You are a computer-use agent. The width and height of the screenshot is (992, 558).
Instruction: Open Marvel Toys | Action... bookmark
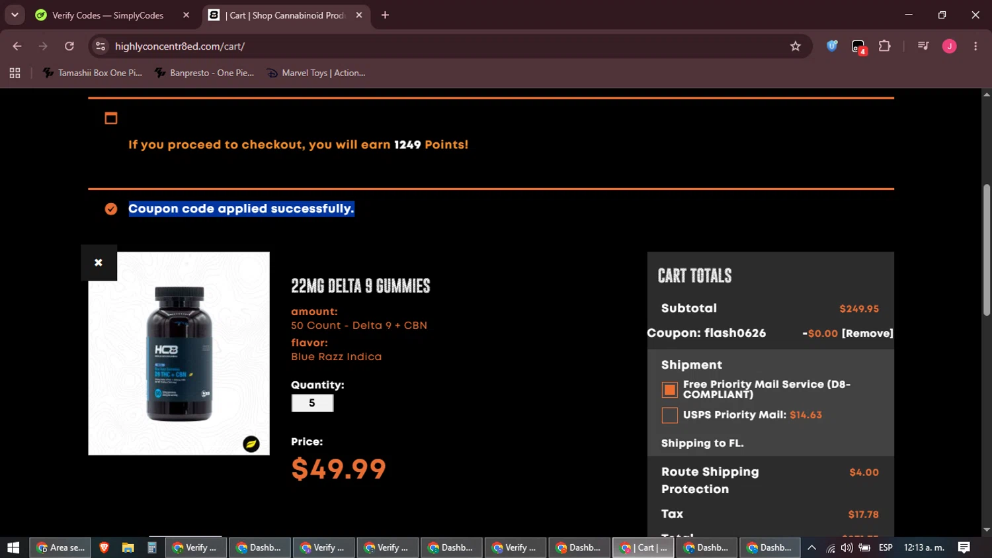pos(316,73)
